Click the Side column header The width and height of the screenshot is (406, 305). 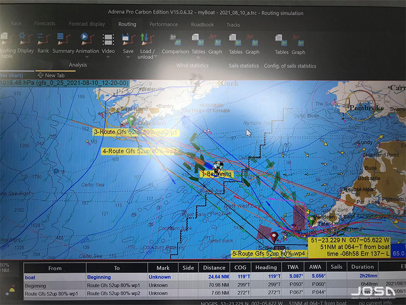click(x=188, y=267)
